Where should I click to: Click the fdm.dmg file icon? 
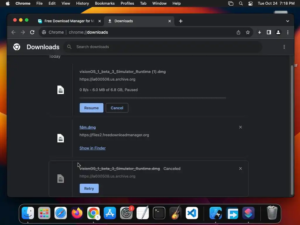coord(61,138)
